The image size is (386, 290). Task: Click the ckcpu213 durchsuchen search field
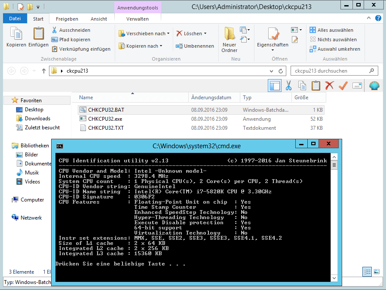coord(331,71)
